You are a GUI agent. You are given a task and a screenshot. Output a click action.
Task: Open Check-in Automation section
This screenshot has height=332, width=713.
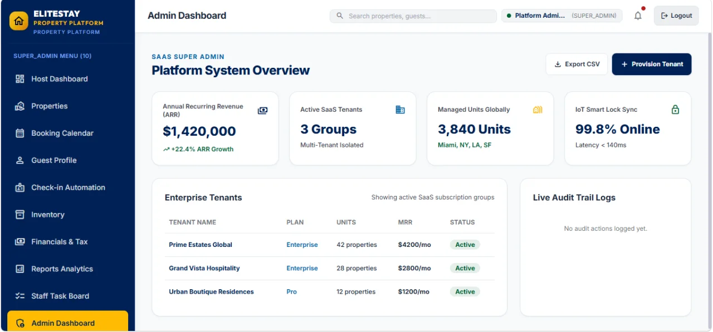pos(67,187)
